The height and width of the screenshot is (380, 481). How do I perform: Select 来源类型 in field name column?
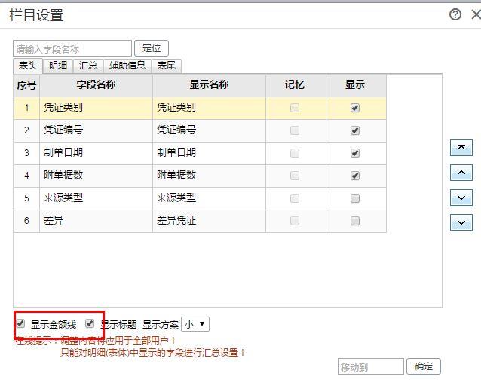click(96, 198)
